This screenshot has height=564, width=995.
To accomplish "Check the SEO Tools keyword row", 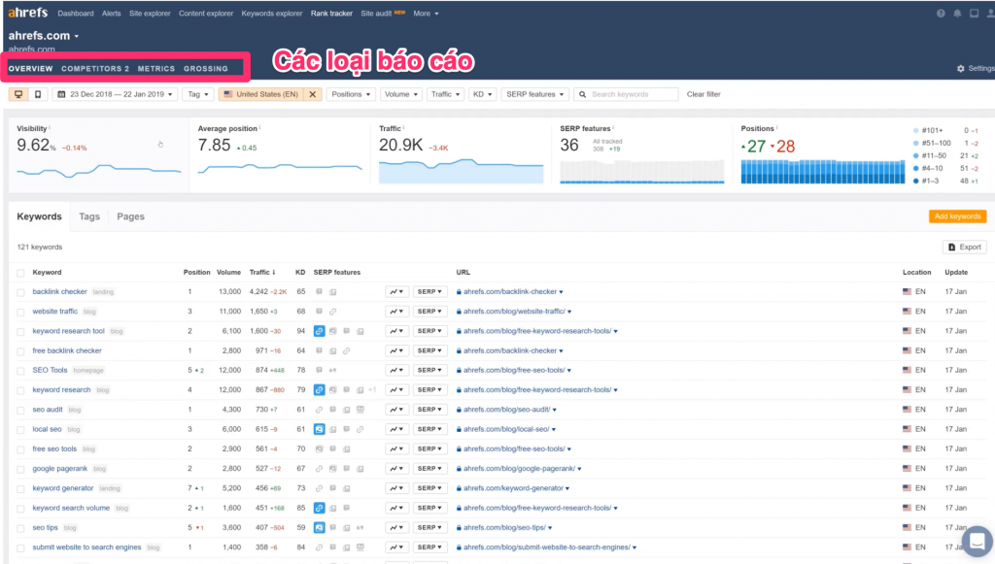I will (21, 372).
